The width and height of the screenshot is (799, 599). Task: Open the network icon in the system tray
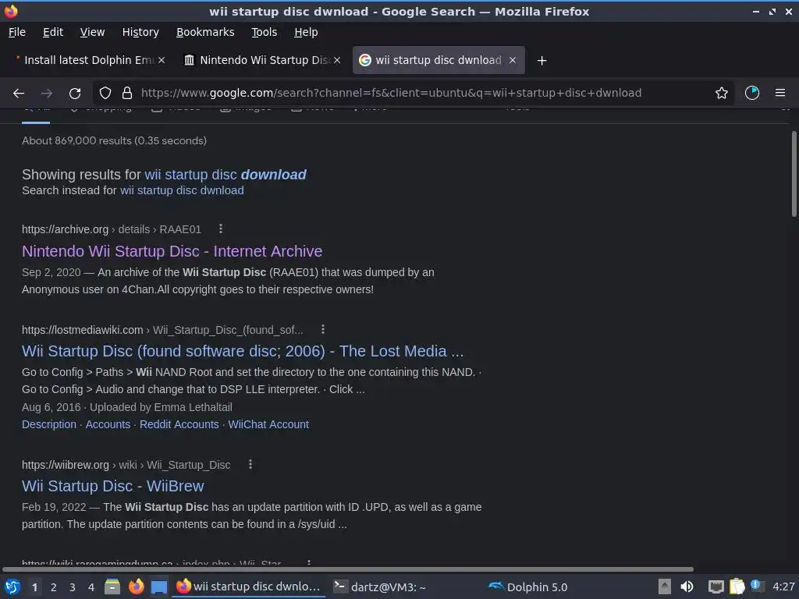[x=716, y=587]
